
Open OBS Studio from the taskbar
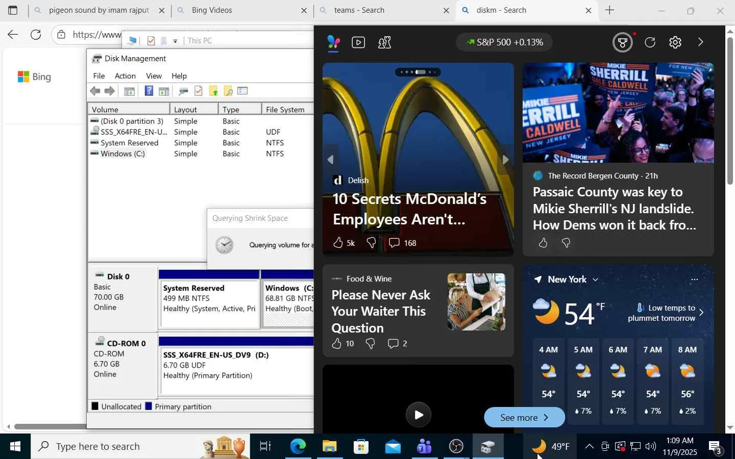click(456, 447)
